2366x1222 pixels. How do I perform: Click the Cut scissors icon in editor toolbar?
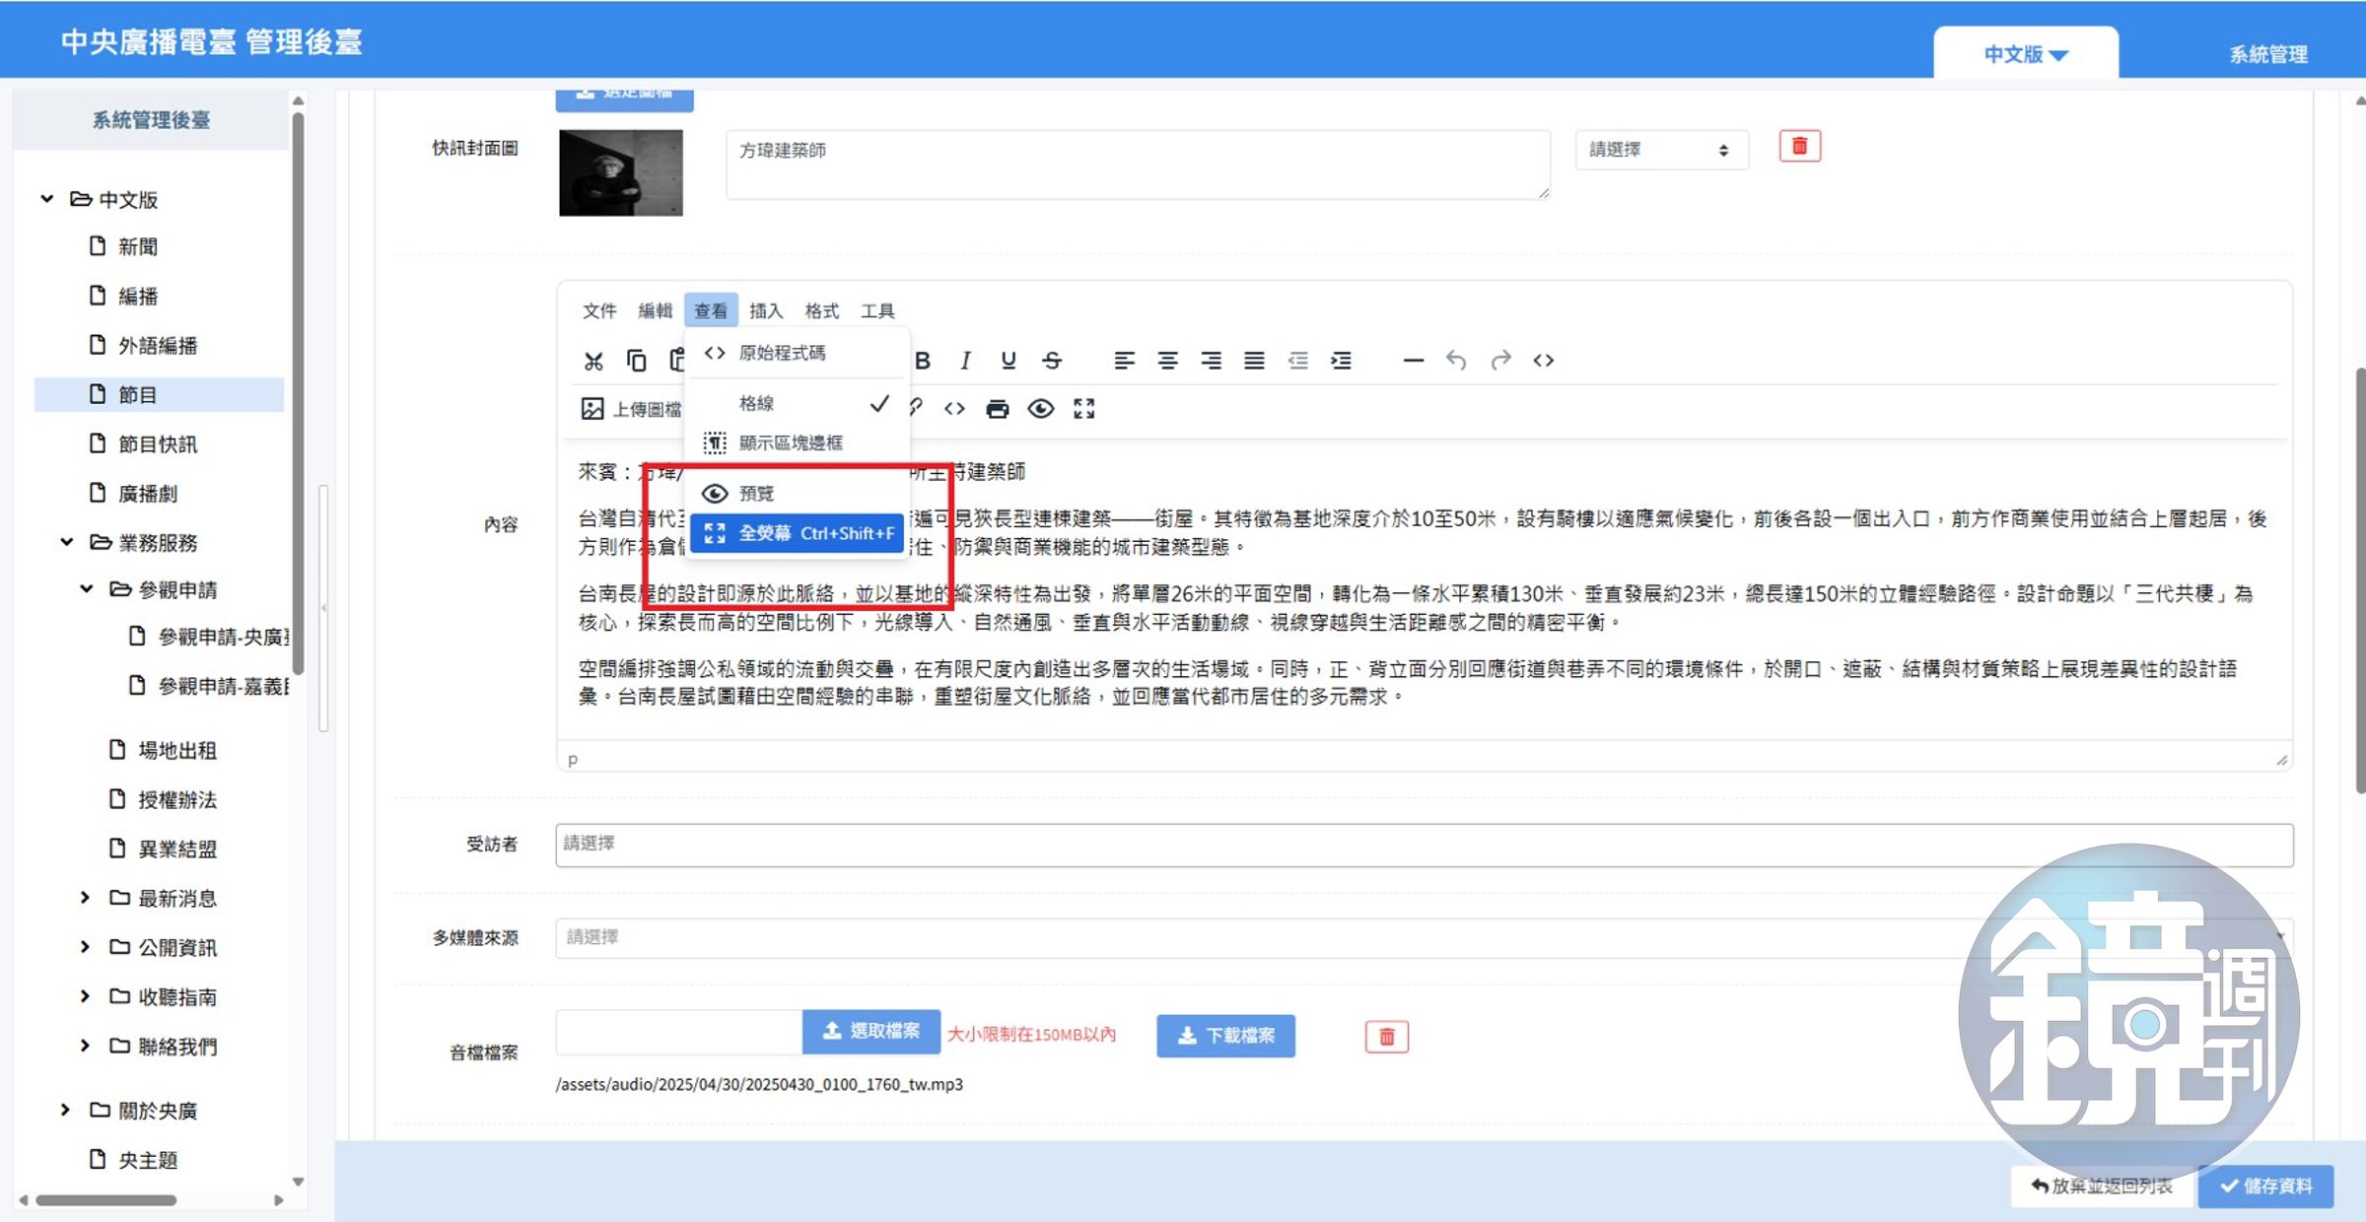592,361
